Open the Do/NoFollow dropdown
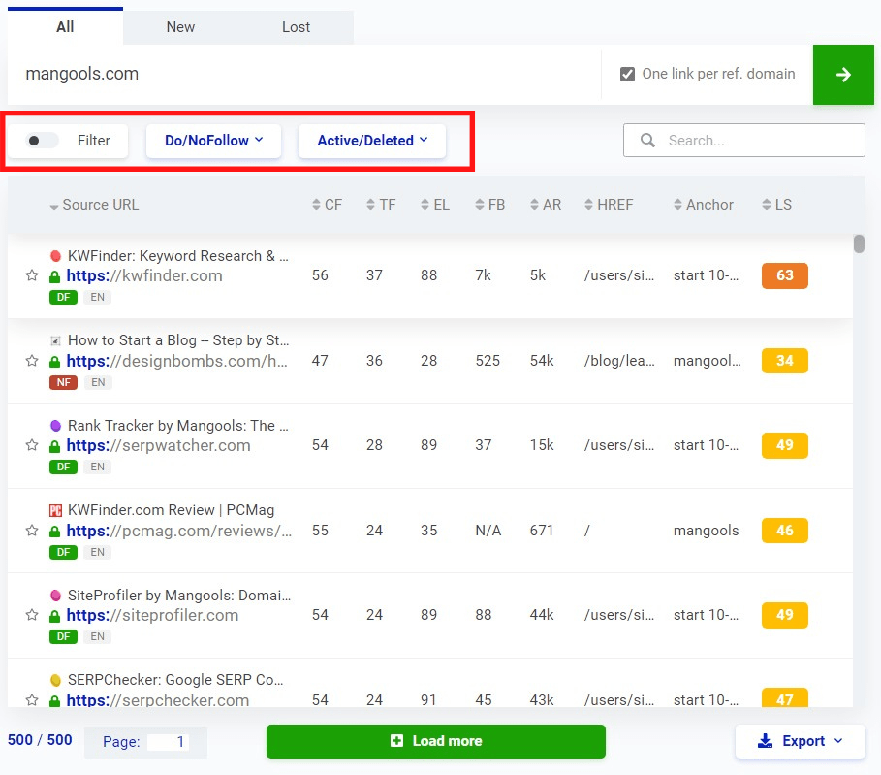The width and height of the screenshot is (881, 775). 213,141
